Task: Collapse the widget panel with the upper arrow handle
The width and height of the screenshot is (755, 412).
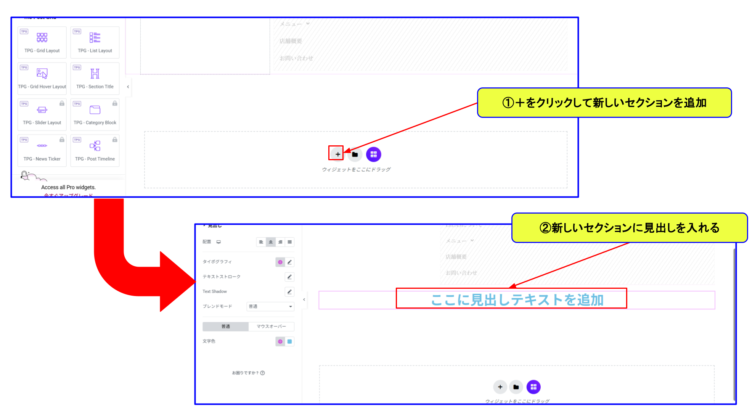Action: pyautogui.click(x=128, y=87)
